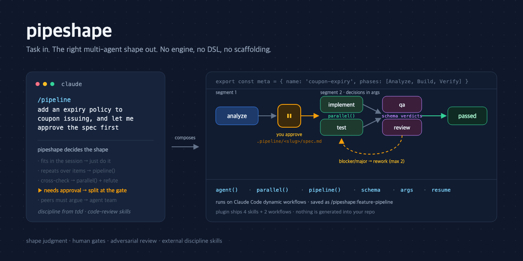Select the analyze node
523x261 pixels.
tap(237, 116)
